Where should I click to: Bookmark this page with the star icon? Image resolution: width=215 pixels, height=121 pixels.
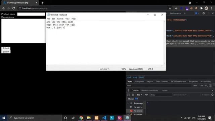pyautogui.click(x=170, y=8)
